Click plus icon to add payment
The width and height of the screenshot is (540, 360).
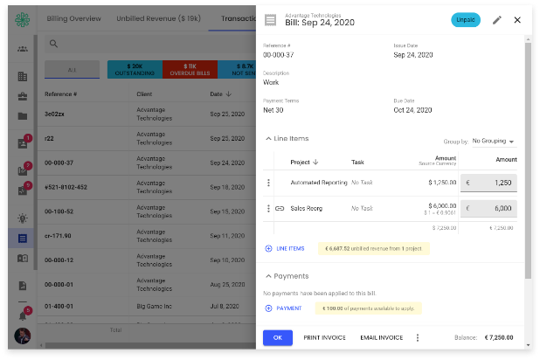(x=268, y=308)
